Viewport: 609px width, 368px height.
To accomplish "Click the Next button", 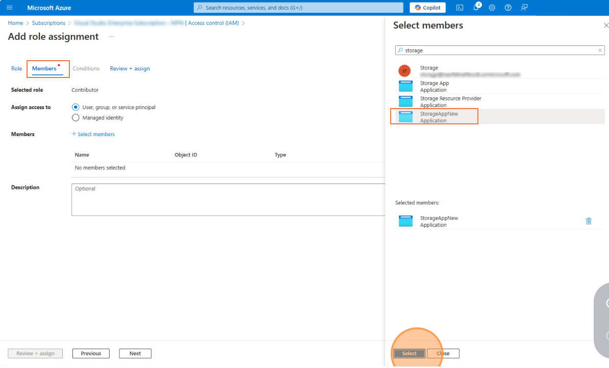I will [x=135, y=354].
